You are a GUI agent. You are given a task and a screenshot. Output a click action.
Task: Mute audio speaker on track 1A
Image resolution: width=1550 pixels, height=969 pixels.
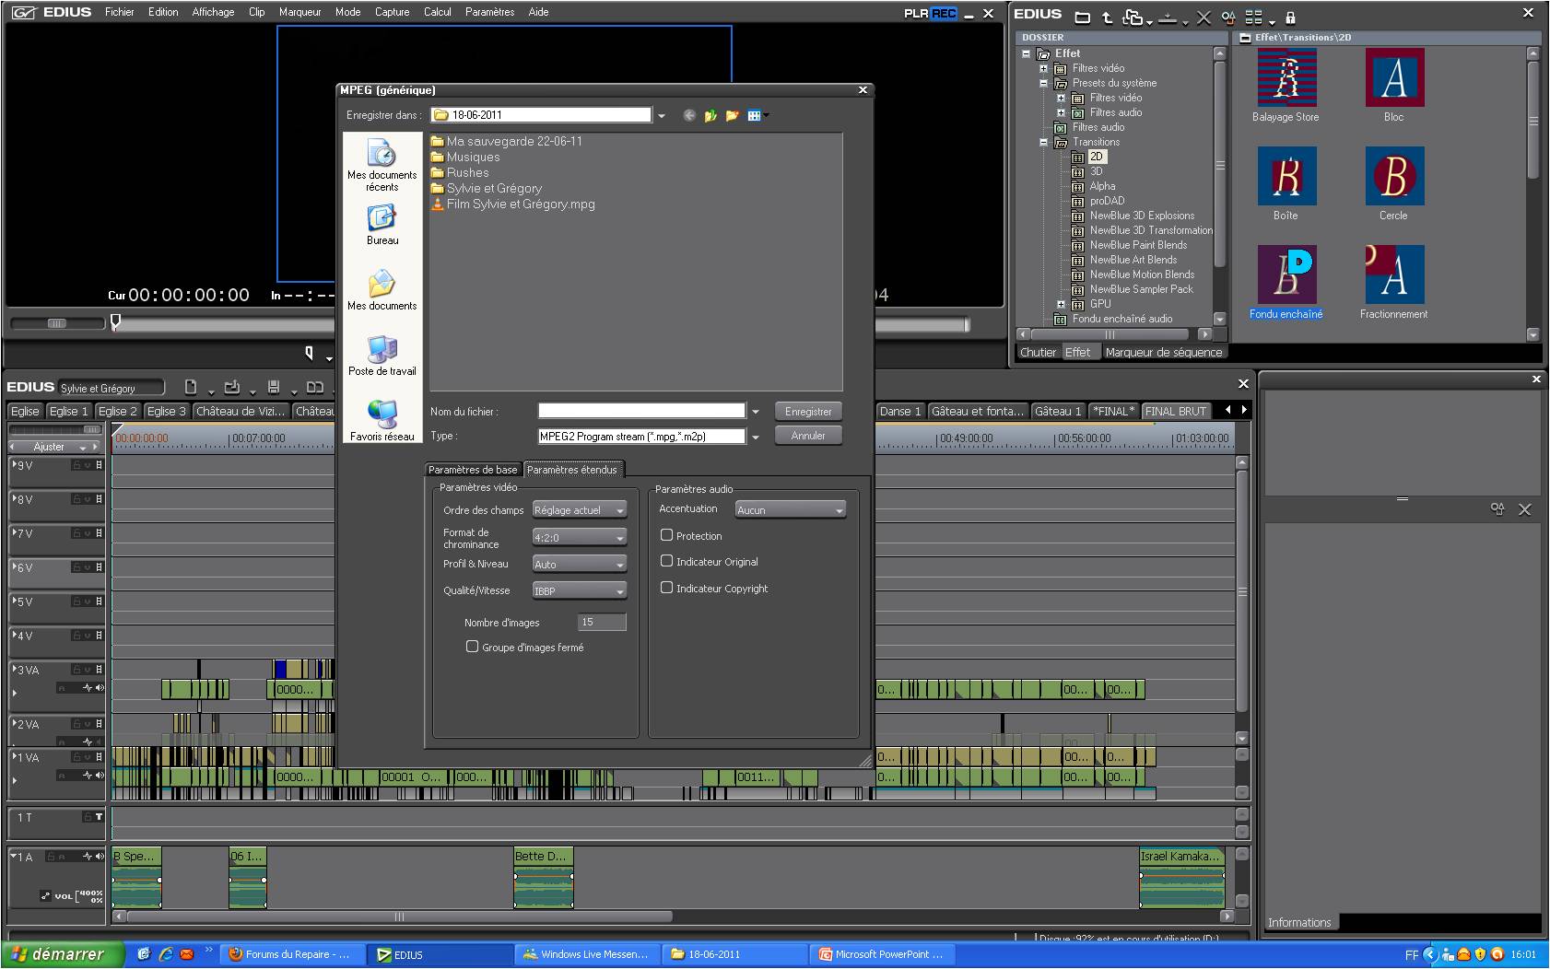pos(100,857)
